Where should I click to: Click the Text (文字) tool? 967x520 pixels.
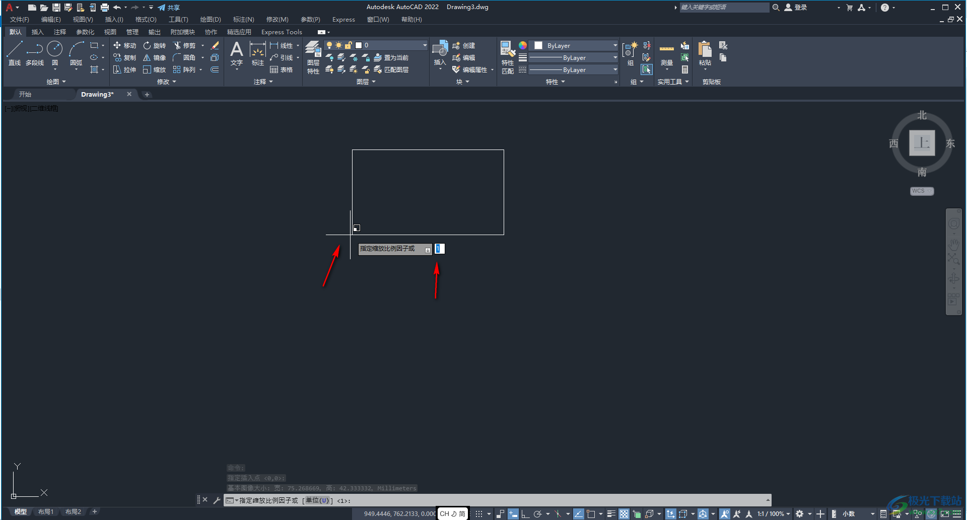(x=237, y=53)
